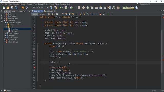Click the editor vertical scrollbar
The width and height of the screenshot is (164, 92).
tap(162, 52)
